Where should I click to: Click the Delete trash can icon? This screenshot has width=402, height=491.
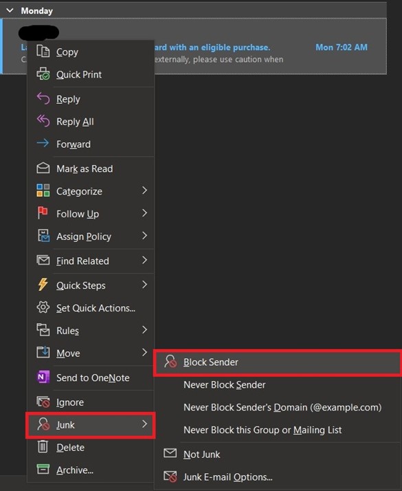[x=43, y=446]
